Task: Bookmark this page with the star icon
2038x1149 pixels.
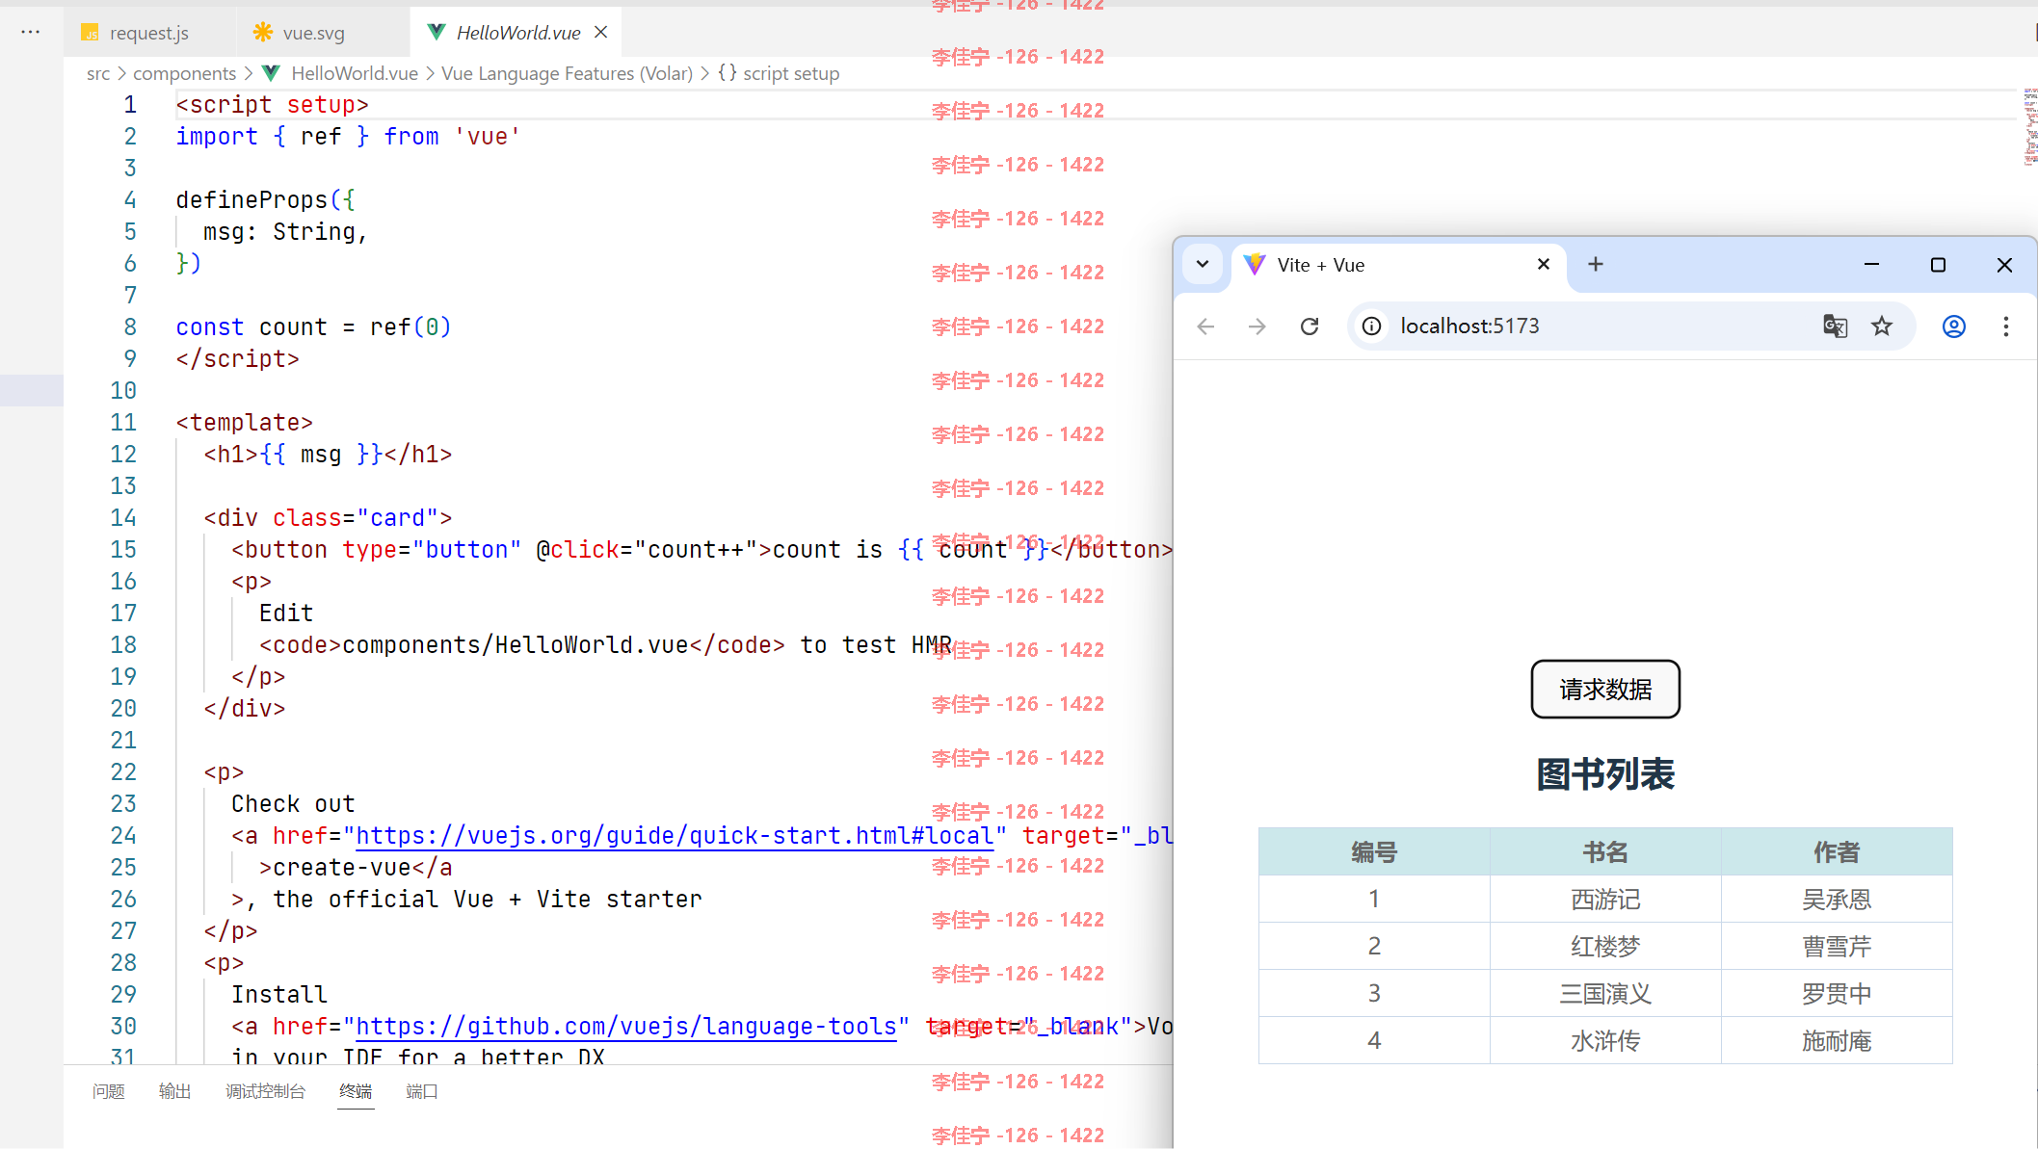Action: pyautogui.click(x=1882, y=326)
